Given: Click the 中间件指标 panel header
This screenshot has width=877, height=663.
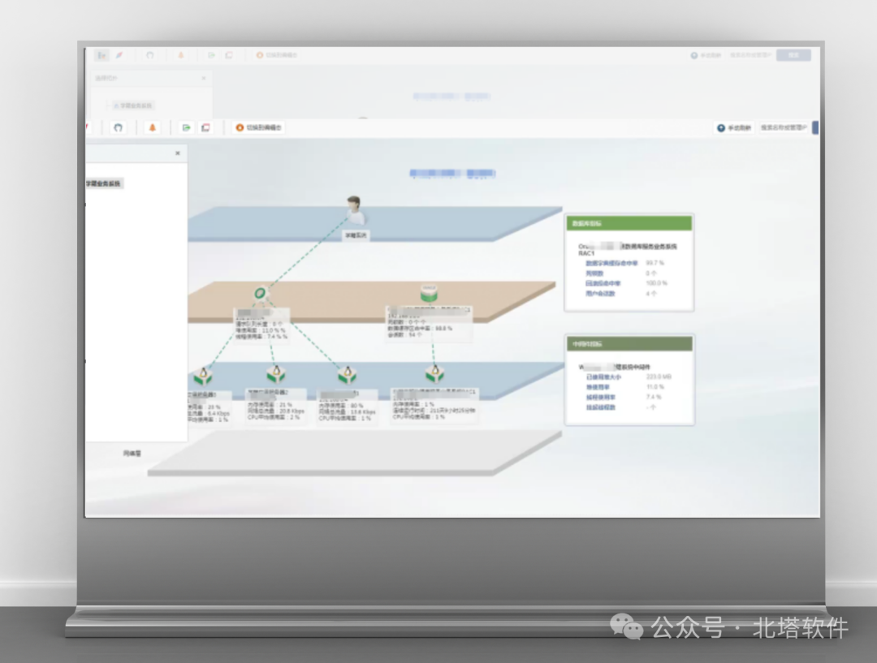Looking at the screenshot, I should coord(630,344).
